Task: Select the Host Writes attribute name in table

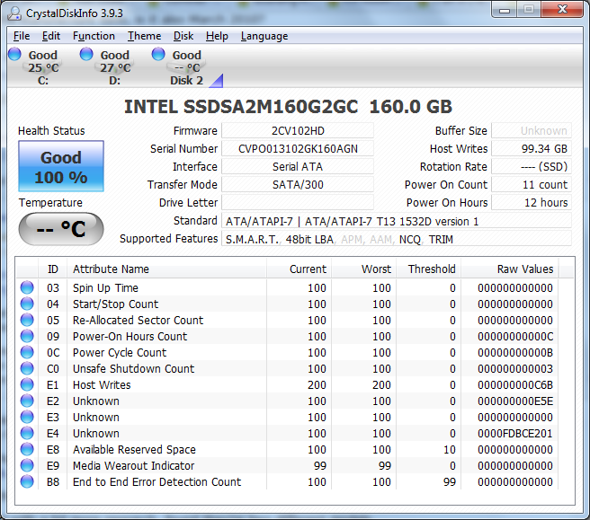Action: point(102,384)
